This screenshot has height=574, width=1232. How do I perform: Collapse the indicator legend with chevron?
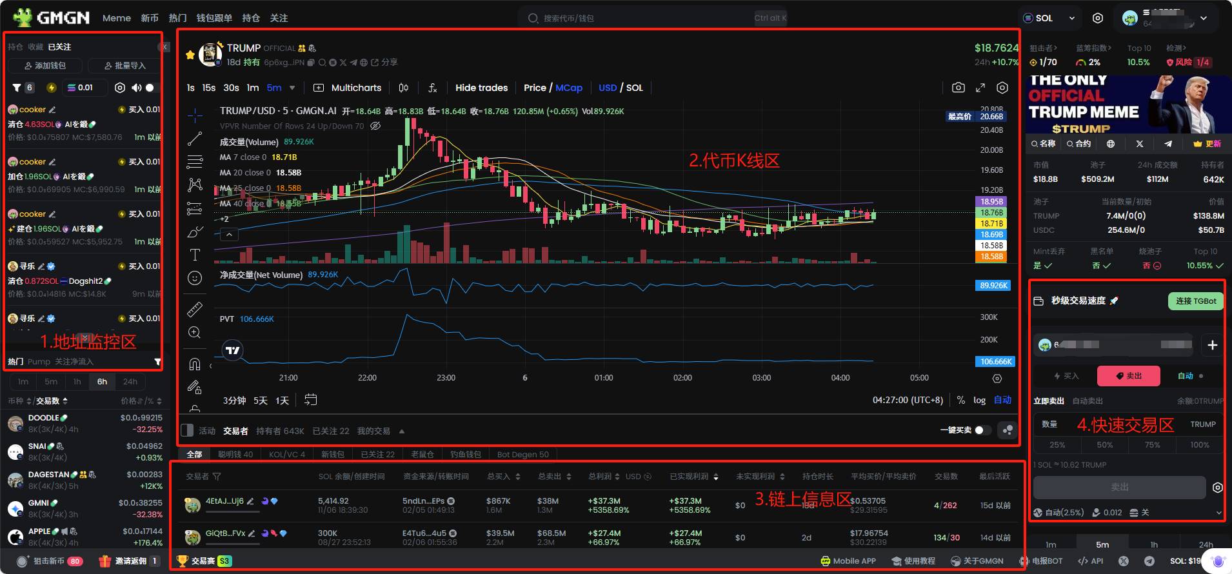[x=229, y=235]
